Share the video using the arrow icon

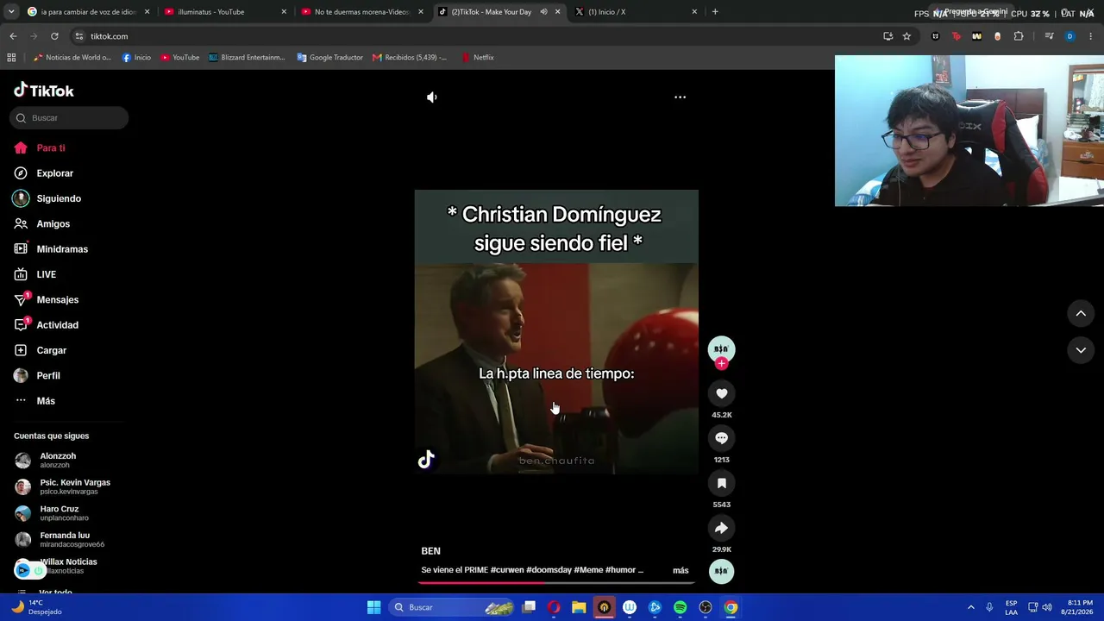[722, 528]
